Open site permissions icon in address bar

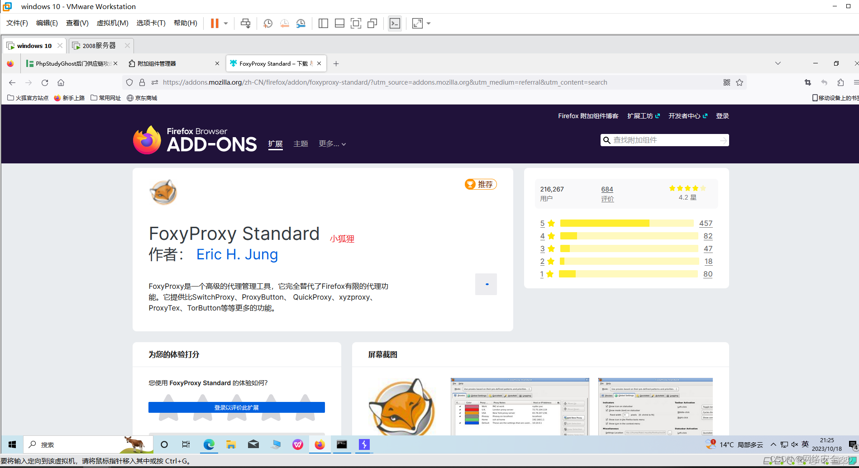(155, 82)
